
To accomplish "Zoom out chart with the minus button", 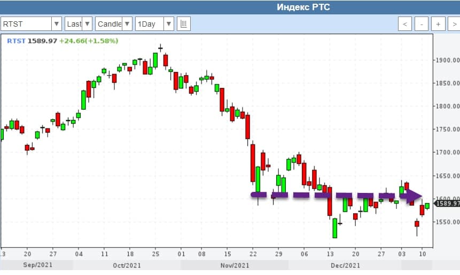I will click(x=422, y=24).
